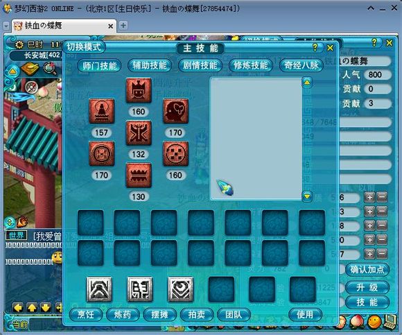Click the first silver life-skill icon

tap(99, 289)
